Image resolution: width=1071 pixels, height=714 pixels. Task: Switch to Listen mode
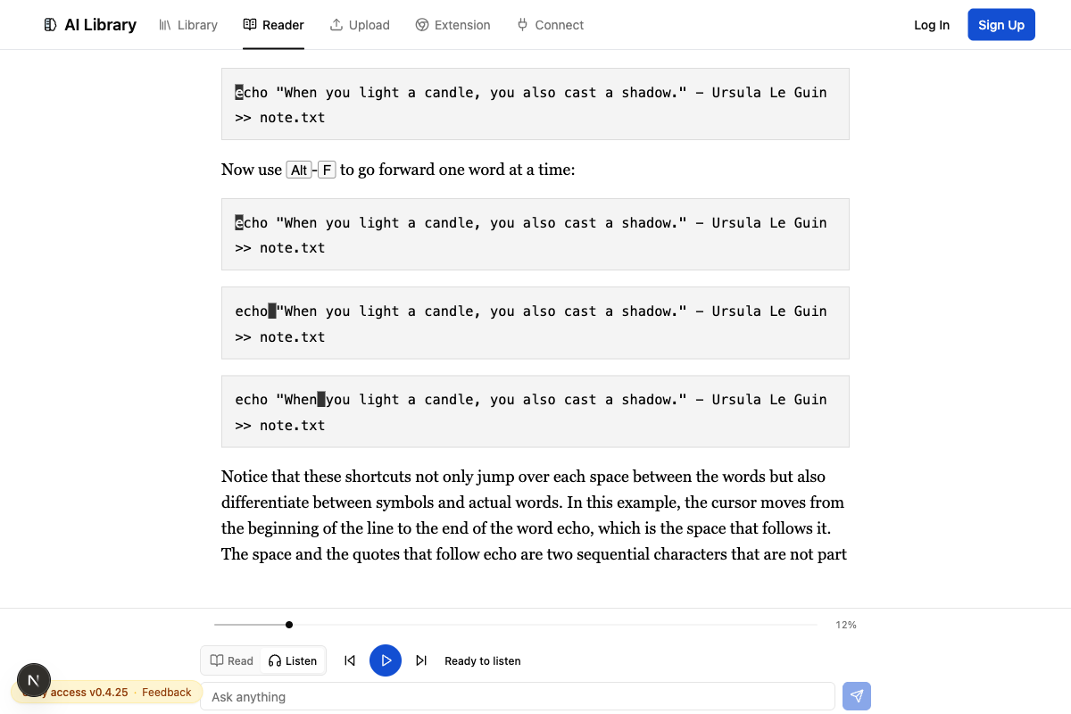(293, 660)
